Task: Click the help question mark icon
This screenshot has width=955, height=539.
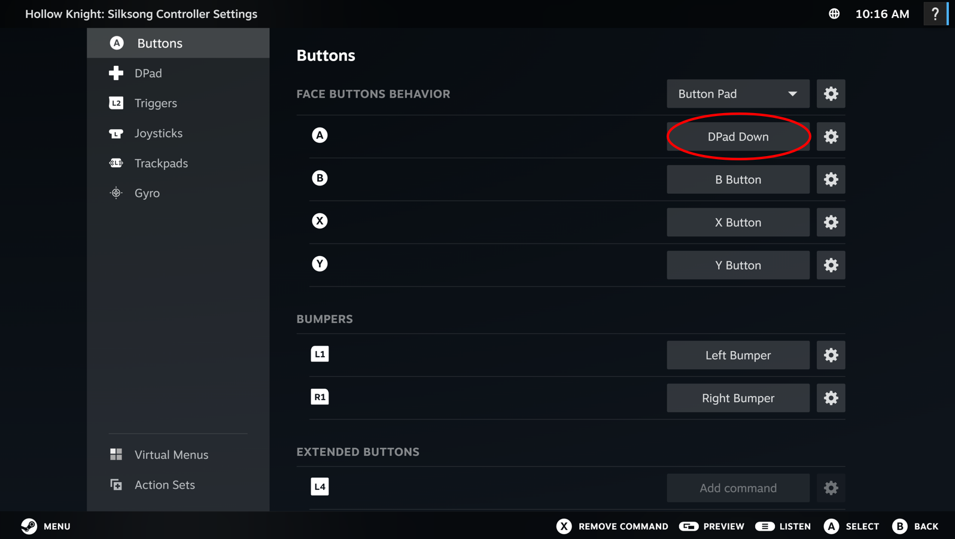Action: (x=935, y=14)
